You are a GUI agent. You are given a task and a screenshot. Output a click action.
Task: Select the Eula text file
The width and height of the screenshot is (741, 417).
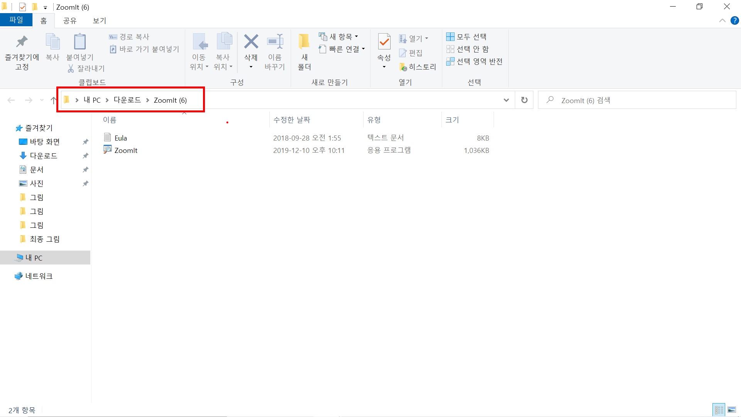coord(120,138)
